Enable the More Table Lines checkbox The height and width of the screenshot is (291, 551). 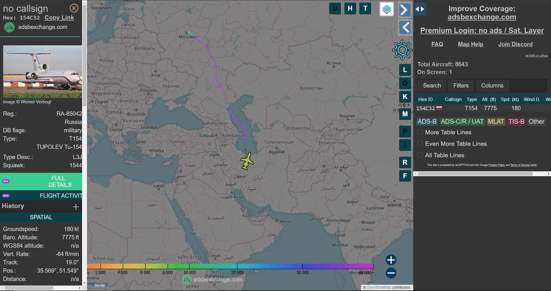[420, 132]
